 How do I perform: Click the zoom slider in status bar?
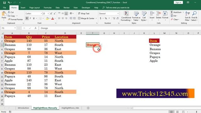click(x=196, y=112)
